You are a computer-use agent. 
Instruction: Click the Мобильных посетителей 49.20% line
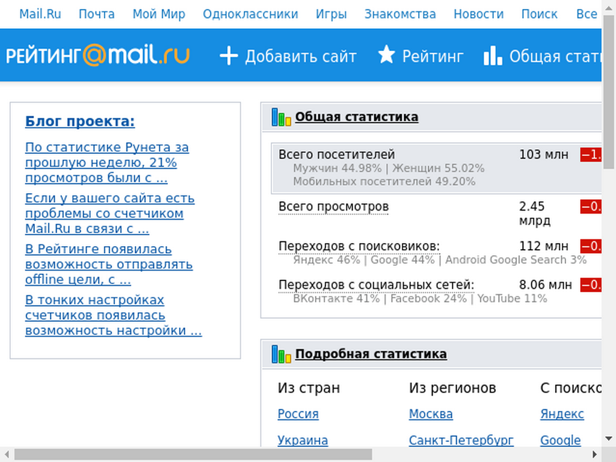coord(384,182)
